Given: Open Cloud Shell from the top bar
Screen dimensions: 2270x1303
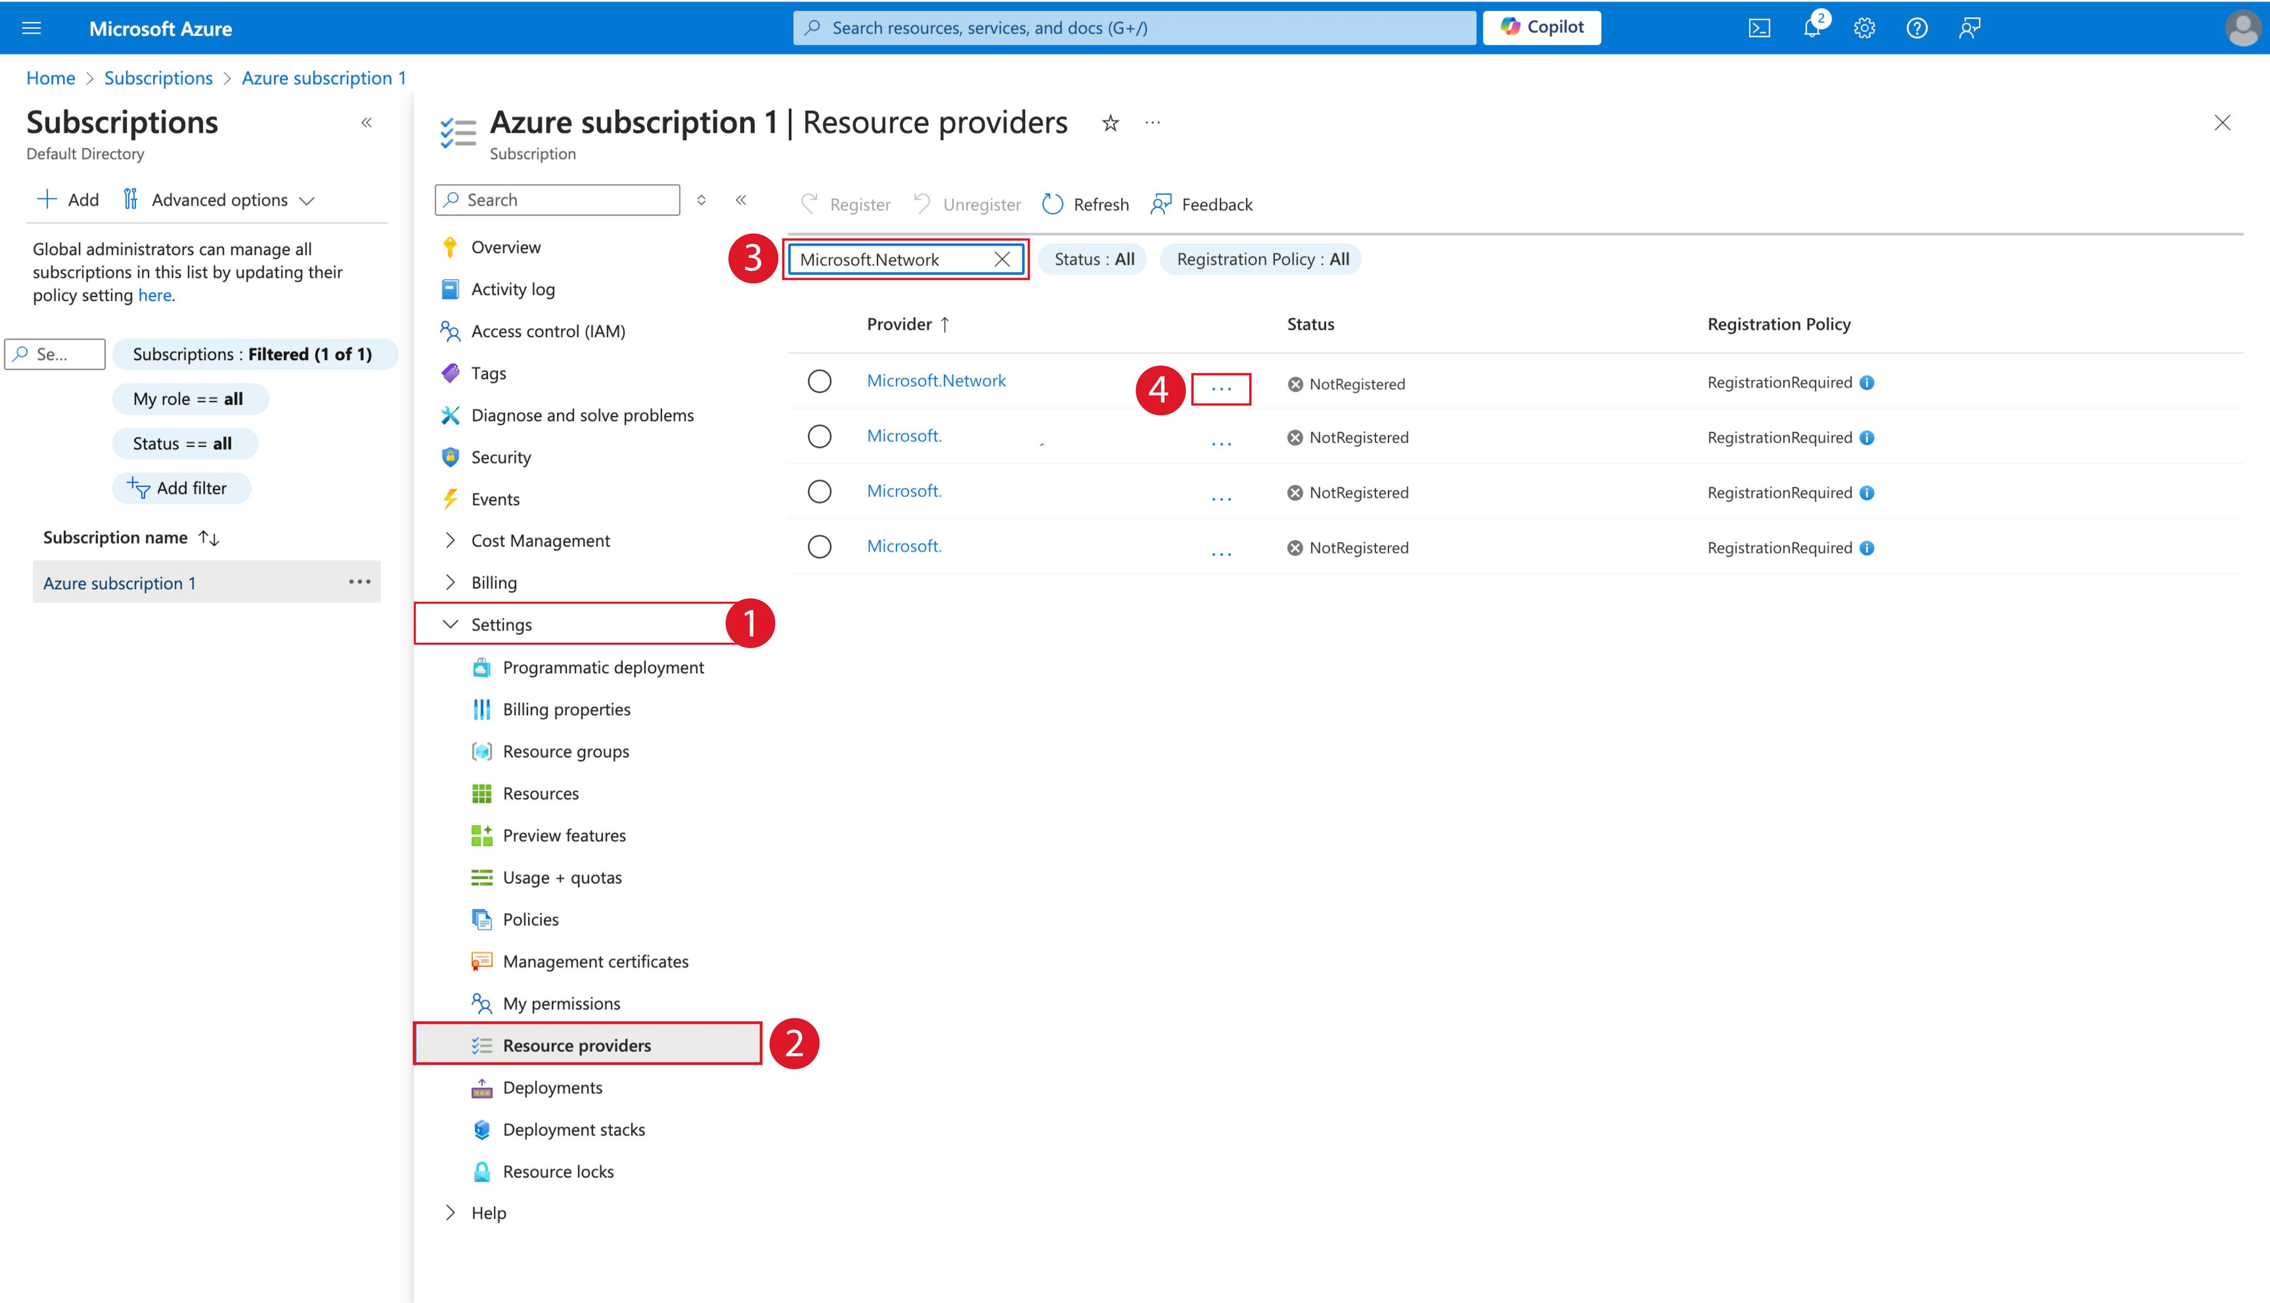Looking at the screenshot, I should pyautogui.click(x=1759, y=28).
